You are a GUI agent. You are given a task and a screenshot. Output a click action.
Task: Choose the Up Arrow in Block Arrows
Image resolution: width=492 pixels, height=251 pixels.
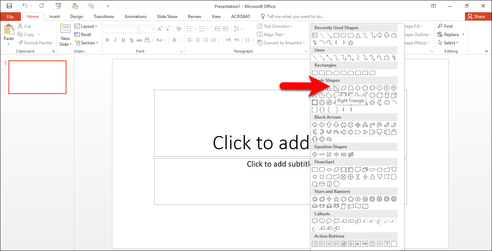pos(329,125)
